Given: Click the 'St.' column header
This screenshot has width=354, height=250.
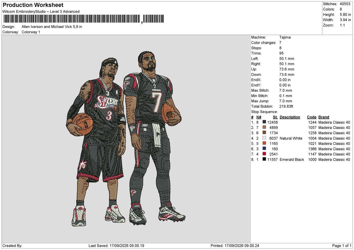Looking at the screenshot, I should 275,117.
